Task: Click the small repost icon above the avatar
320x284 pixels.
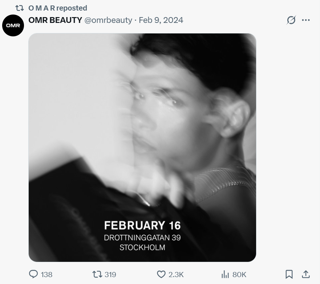Action: pyautogui.click(x=20, y=8)
